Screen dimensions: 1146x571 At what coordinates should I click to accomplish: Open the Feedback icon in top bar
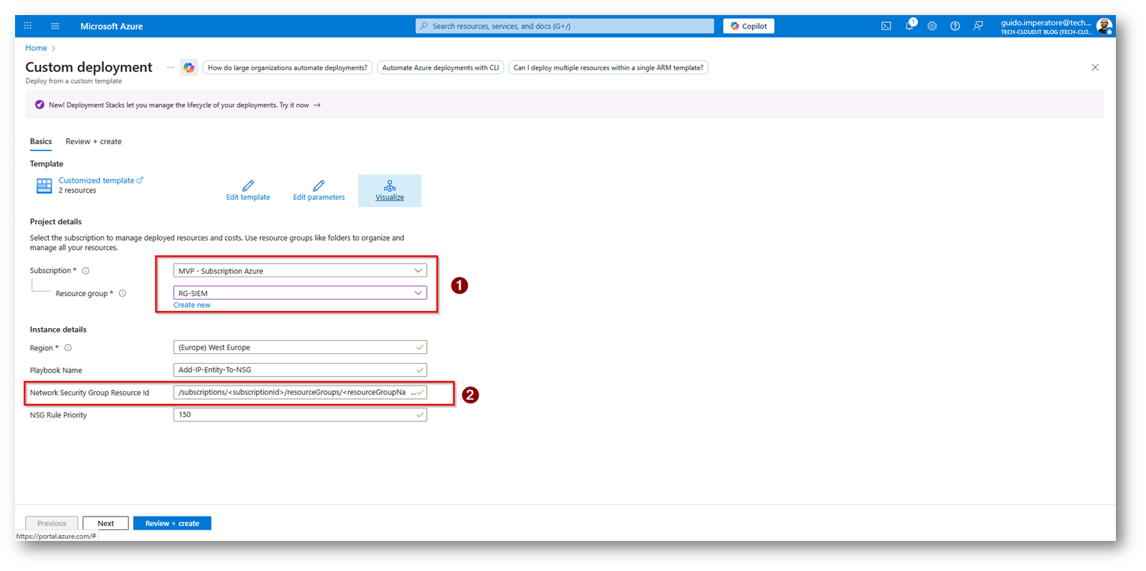click(978, 26)
